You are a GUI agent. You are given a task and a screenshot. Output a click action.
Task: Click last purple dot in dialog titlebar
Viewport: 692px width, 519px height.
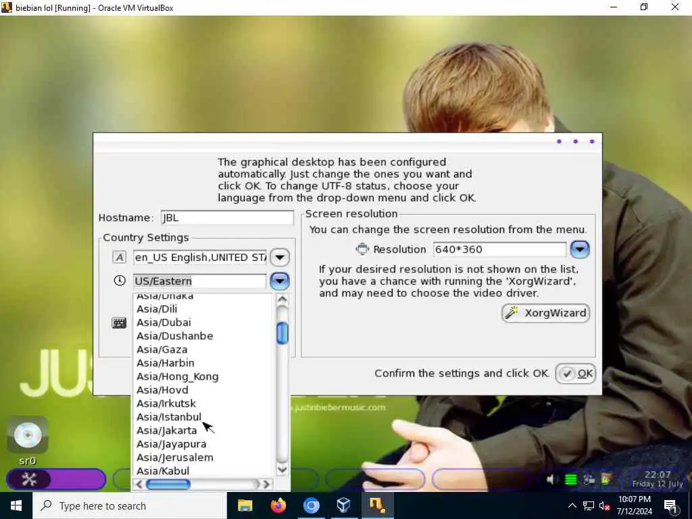[592, 142]
